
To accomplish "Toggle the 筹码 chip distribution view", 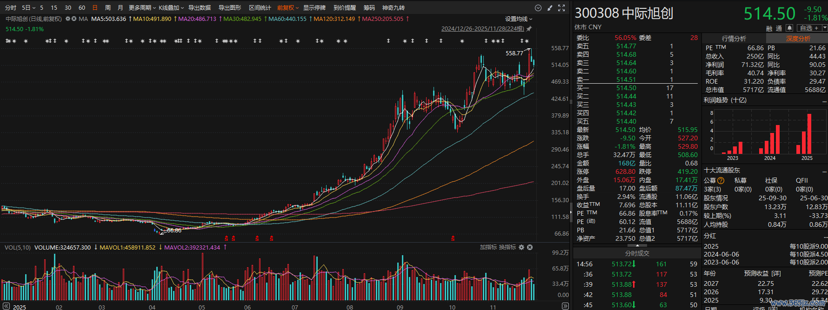I will pos(369,8).
